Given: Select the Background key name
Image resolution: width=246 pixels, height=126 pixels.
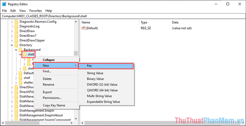Looking at the screenshot, I should tap(32, 50).
